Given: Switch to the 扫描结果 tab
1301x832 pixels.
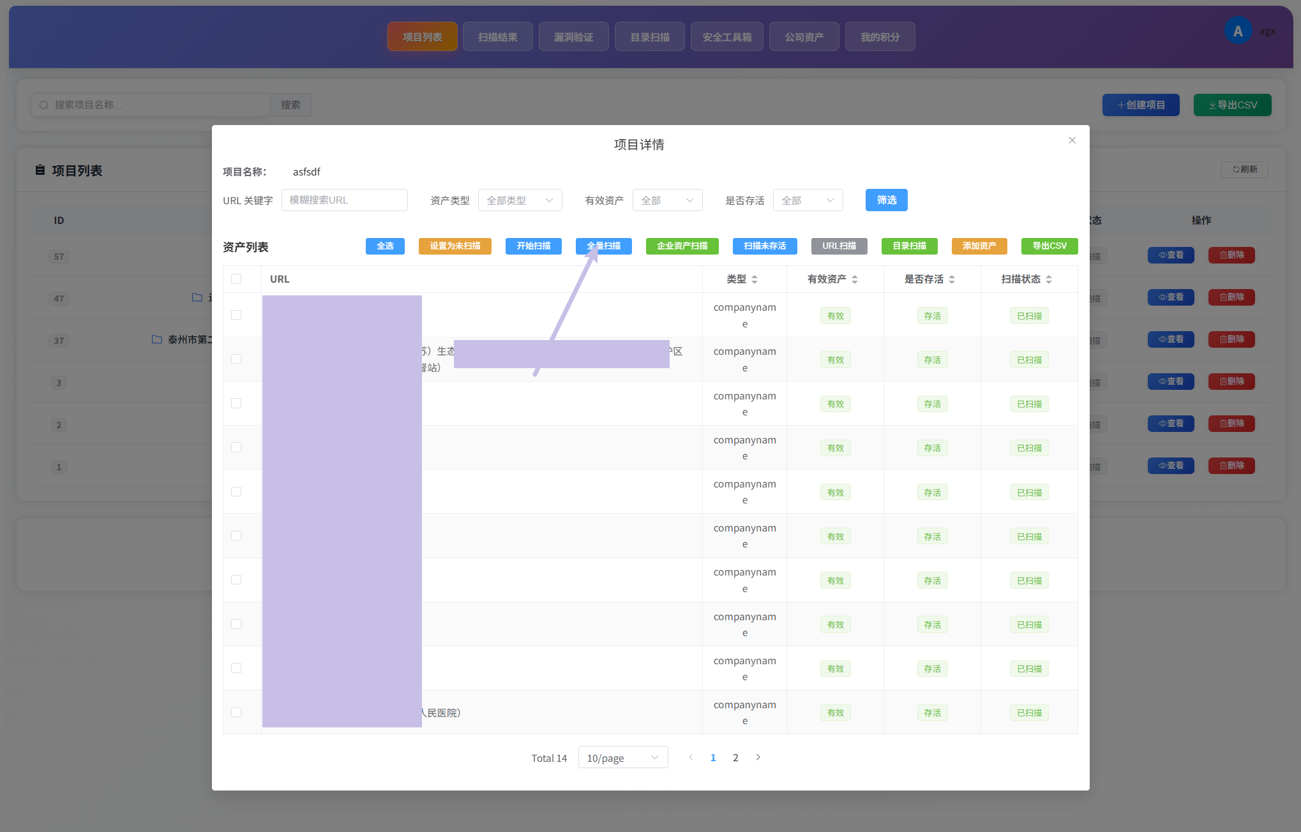Looking at the screenshot, I should tap(498, 37).
